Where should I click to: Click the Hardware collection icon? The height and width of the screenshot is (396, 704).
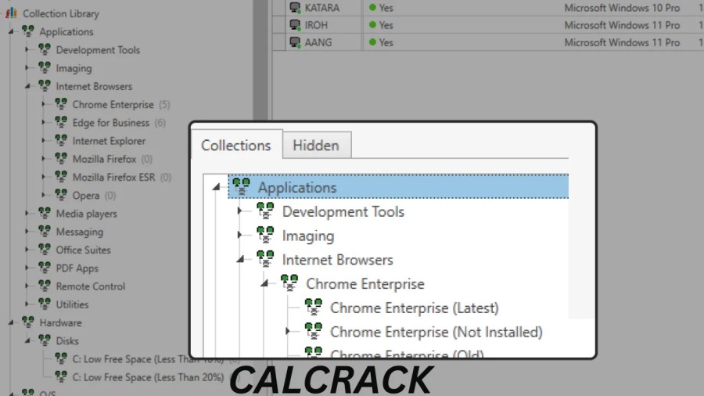[x=28, y=322]
